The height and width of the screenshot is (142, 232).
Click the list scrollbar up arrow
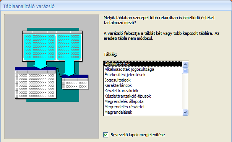pos(185,64)
